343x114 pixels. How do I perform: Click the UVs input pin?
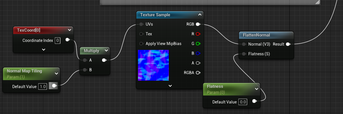(141, 24)
